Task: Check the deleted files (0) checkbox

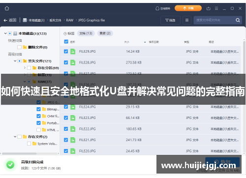Action: (x=19, y=47)
